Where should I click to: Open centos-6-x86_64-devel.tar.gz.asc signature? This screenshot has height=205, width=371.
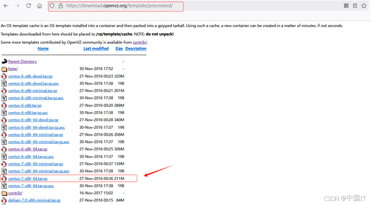36,128
